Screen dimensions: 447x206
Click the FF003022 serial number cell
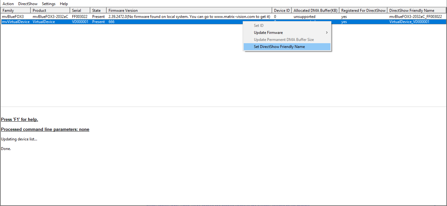tap(80, 17)
